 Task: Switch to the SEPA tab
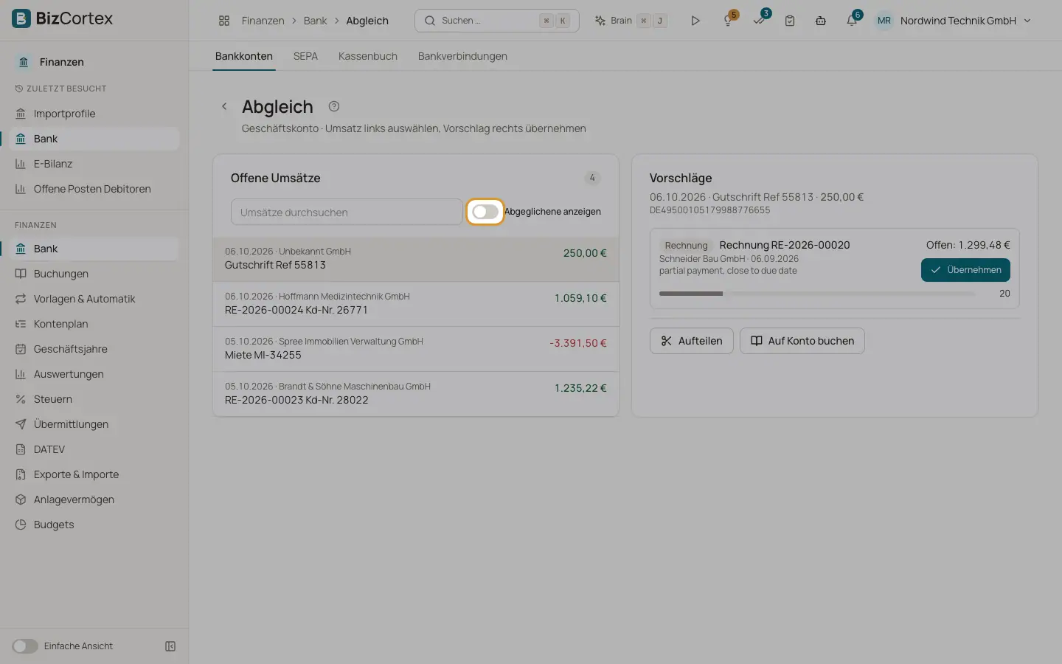click(x=305, y=56)
